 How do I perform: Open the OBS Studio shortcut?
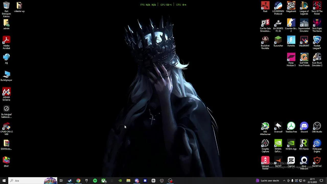pyautogui.click(x=317, y=127)
